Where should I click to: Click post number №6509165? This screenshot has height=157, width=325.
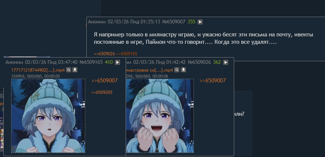tap(91, 62)
